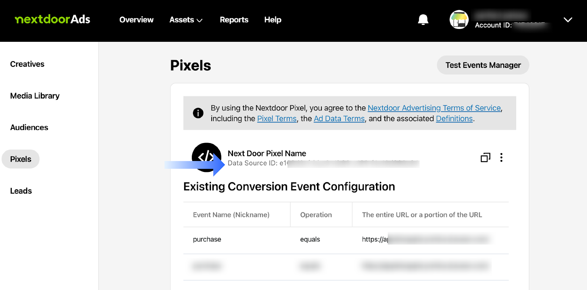Go to the Overview tab
587x290 pixels.
coord(136,20)
